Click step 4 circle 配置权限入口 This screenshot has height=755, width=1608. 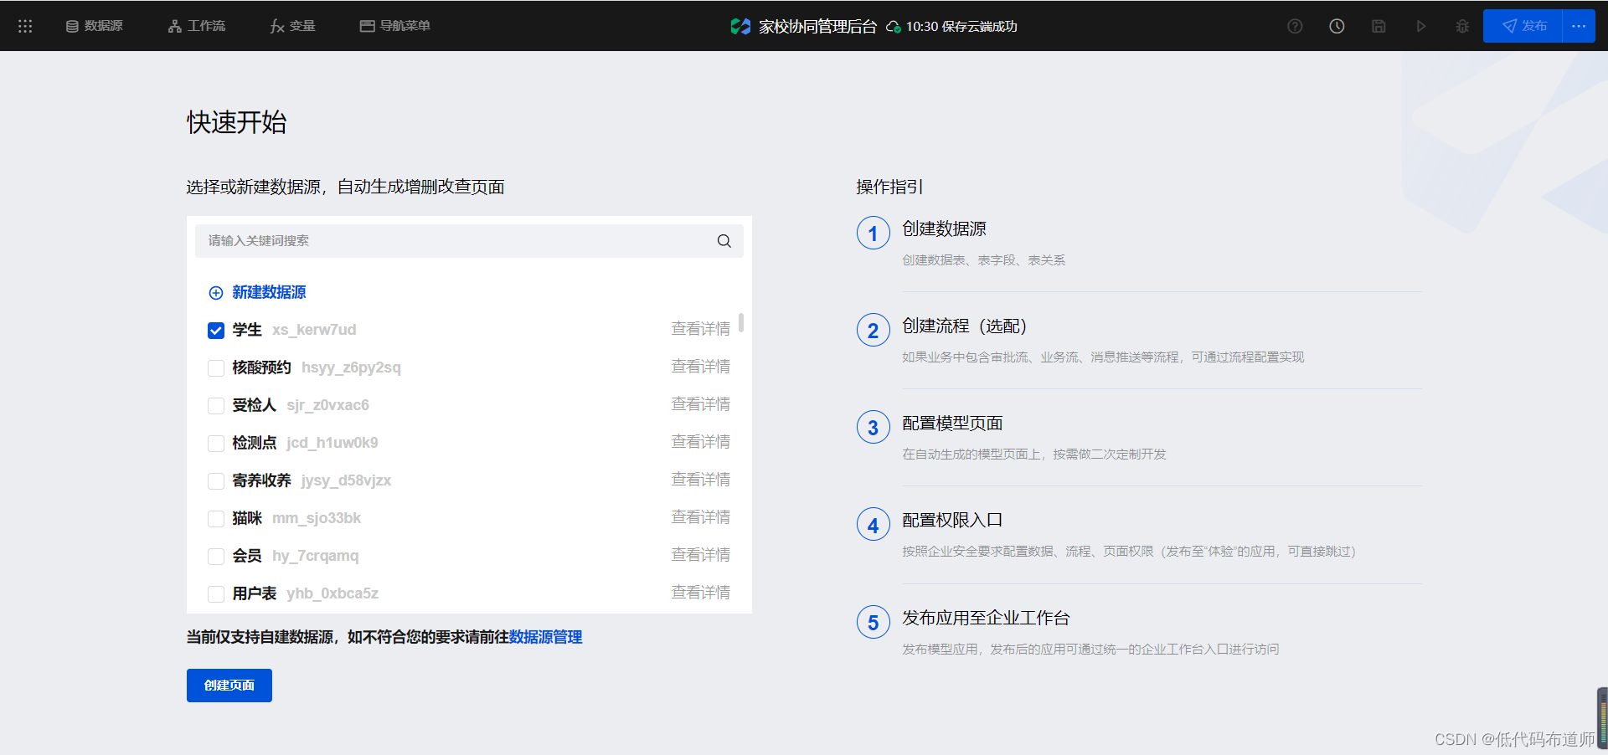873,525
